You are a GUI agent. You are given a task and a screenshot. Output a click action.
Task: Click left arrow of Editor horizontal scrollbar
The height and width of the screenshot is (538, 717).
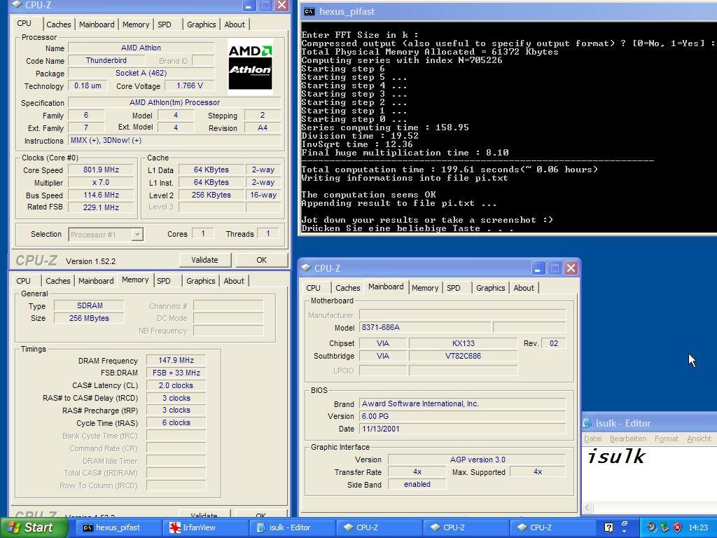tap(588, 507)
